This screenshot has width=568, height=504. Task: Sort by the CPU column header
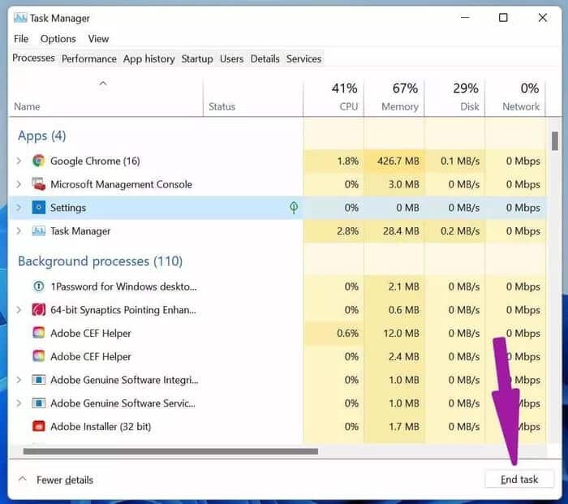click(x=333, y=98)
